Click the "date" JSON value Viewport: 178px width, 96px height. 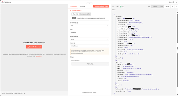pyautogui.click(x=132, y=68)
